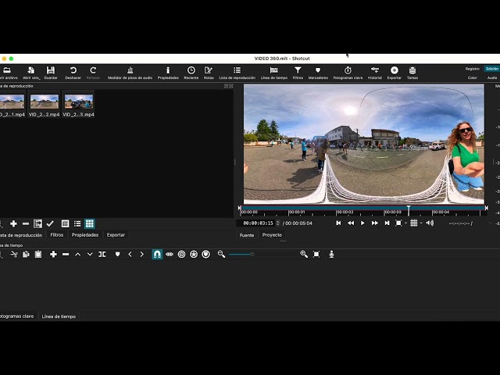Click timeline zoom in magnifier

pyautogui.click(x=304, y=254)
